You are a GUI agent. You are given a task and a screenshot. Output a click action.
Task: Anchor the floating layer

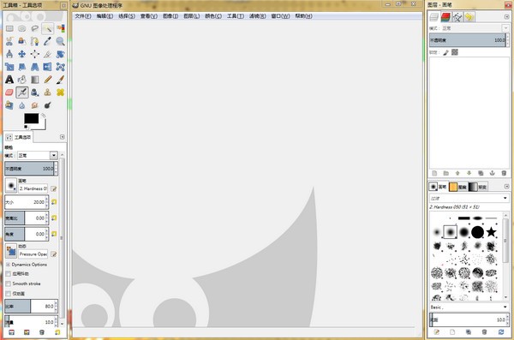492,173
